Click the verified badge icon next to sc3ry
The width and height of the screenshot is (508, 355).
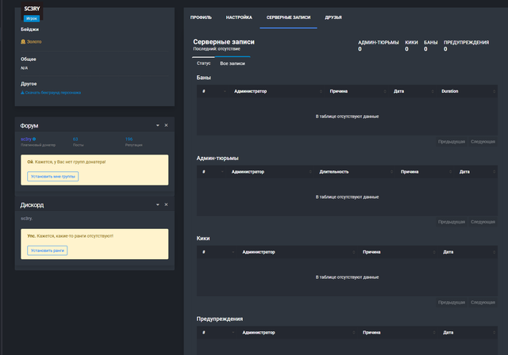[34, 139]
